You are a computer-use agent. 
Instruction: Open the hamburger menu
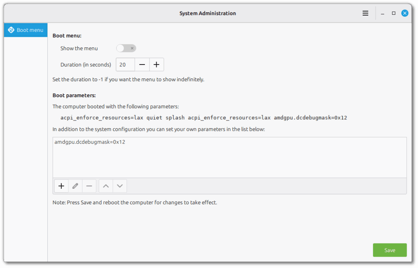pos(365,13)
